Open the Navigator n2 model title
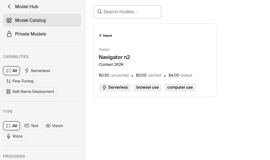The height and width of the screenshot is (160, 270). pos(114,57)
